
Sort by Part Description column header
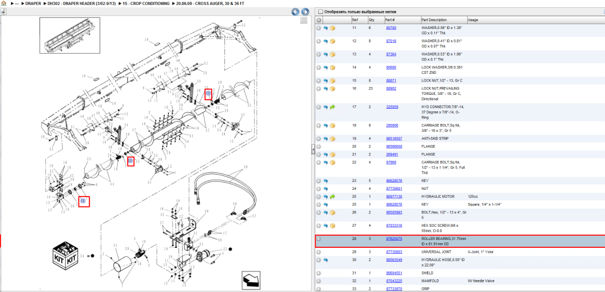pos(434,20)
